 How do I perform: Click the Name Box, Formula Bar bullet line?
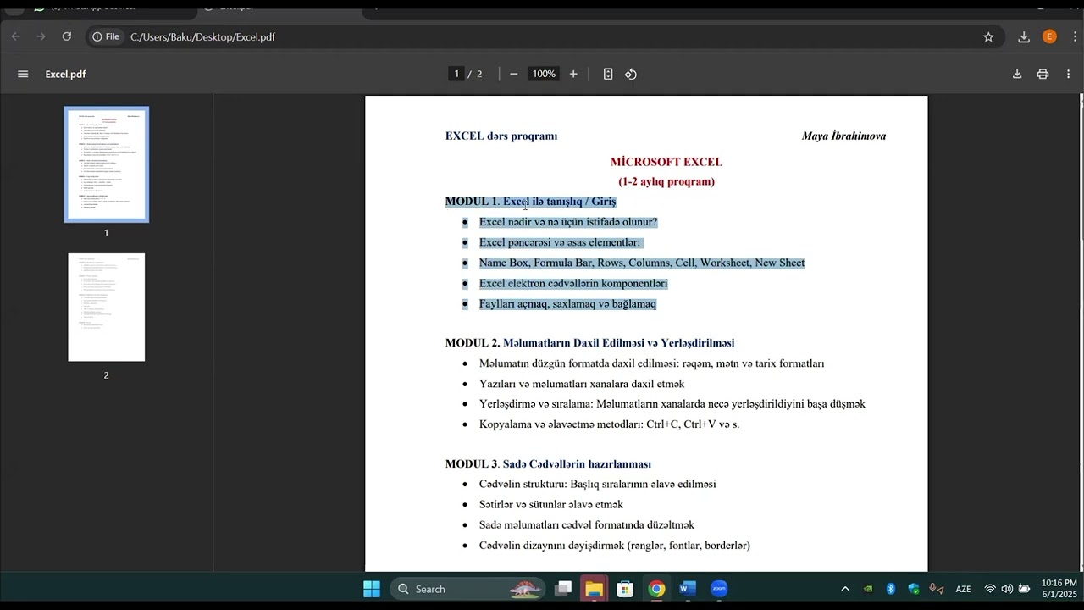(x=642, y=263)
